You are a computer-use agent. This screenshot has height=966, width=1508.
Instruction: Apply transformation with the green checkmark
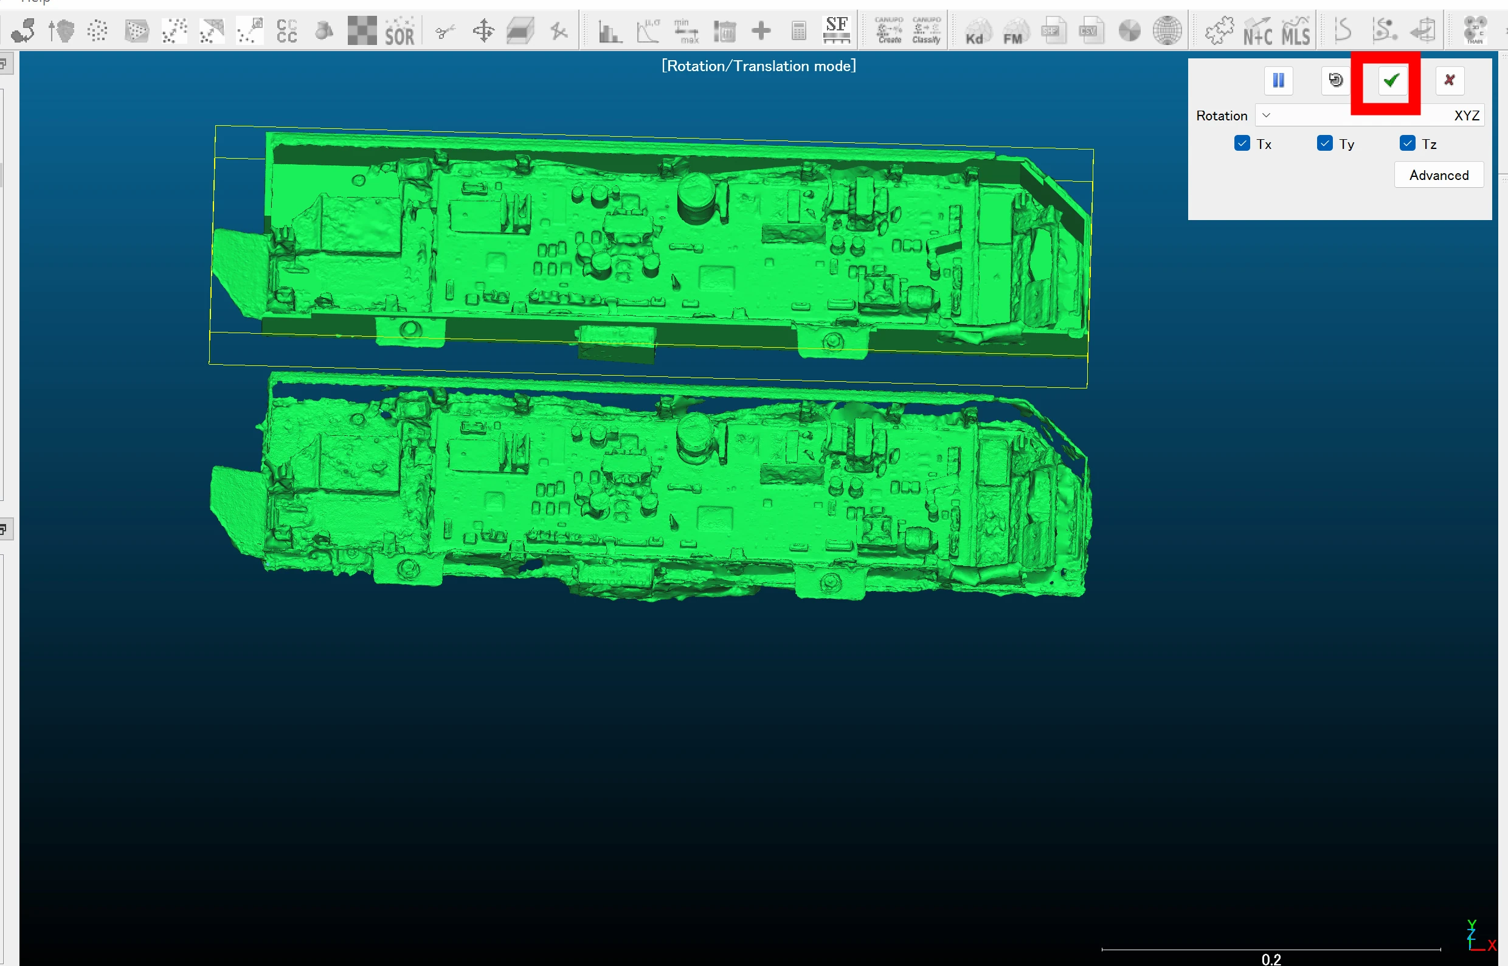click(x=1392, y=80)
